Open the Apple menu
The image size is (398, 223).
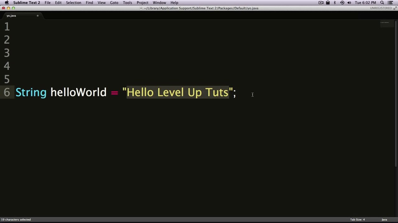tap(7, 2)
